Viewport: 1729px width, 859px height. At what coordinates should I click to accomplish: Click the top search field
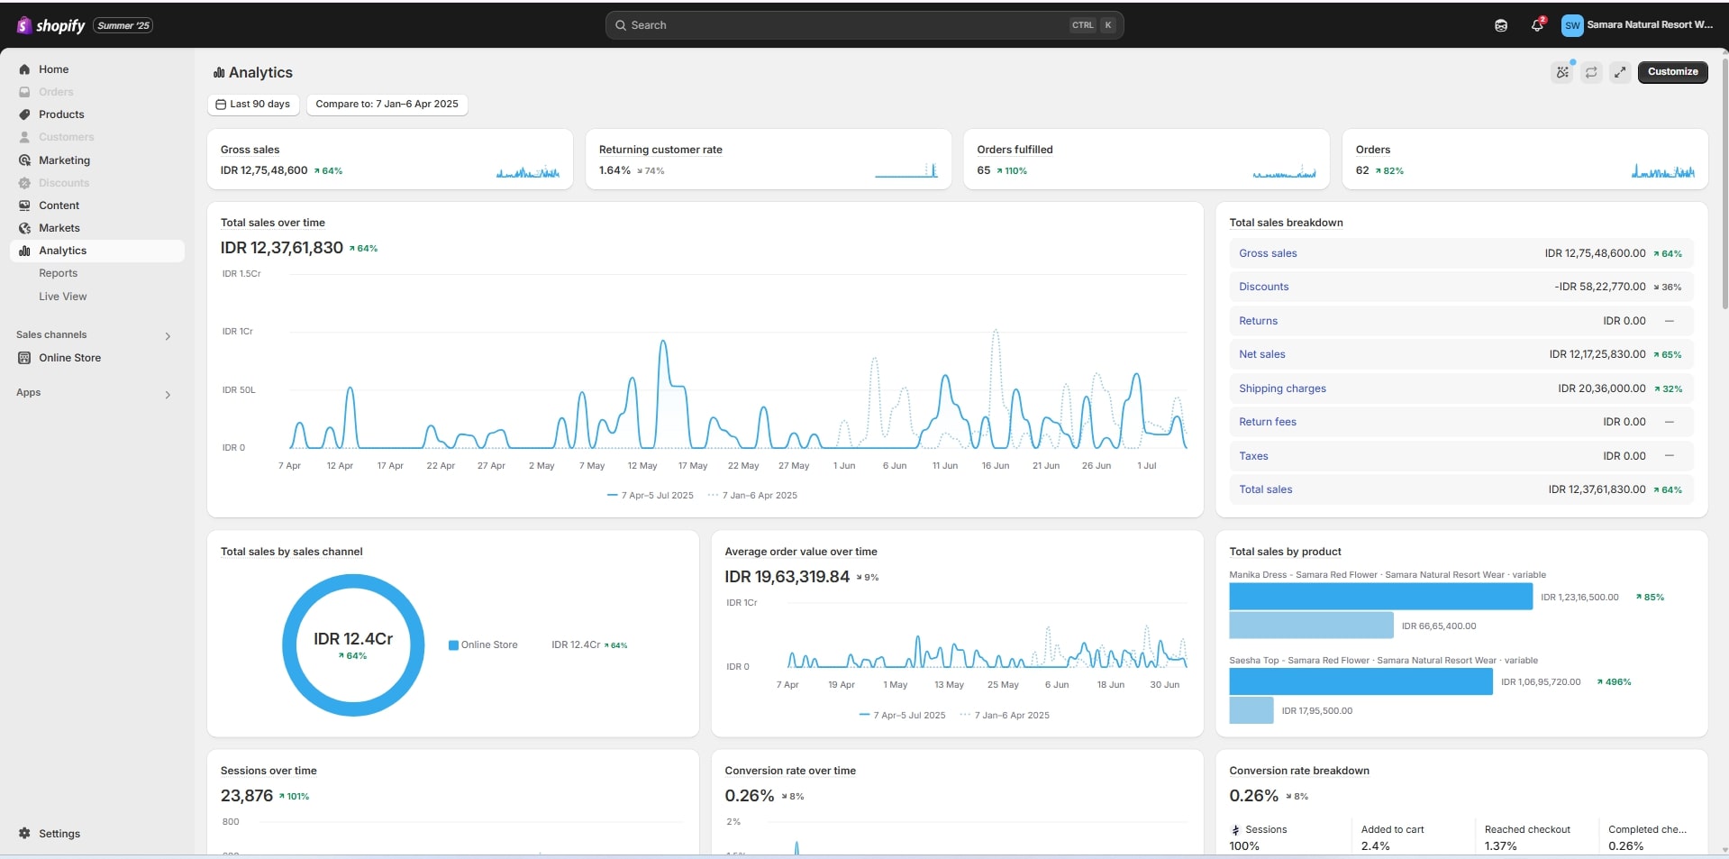pos(864,25)
